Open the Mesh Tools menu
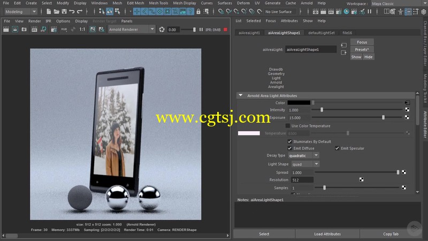 click(158, 3)
